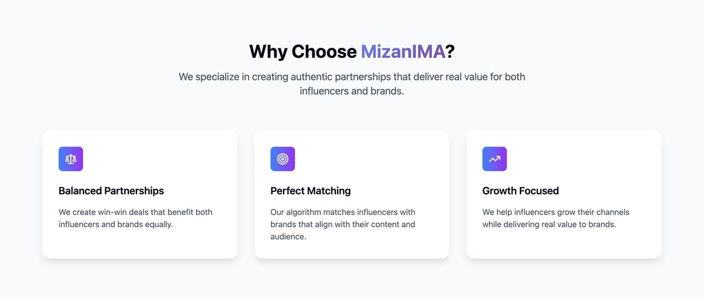Click empty space below Growth Focused description
The image size is (704, 299).
pyautogui.click(x=564, y=244)
